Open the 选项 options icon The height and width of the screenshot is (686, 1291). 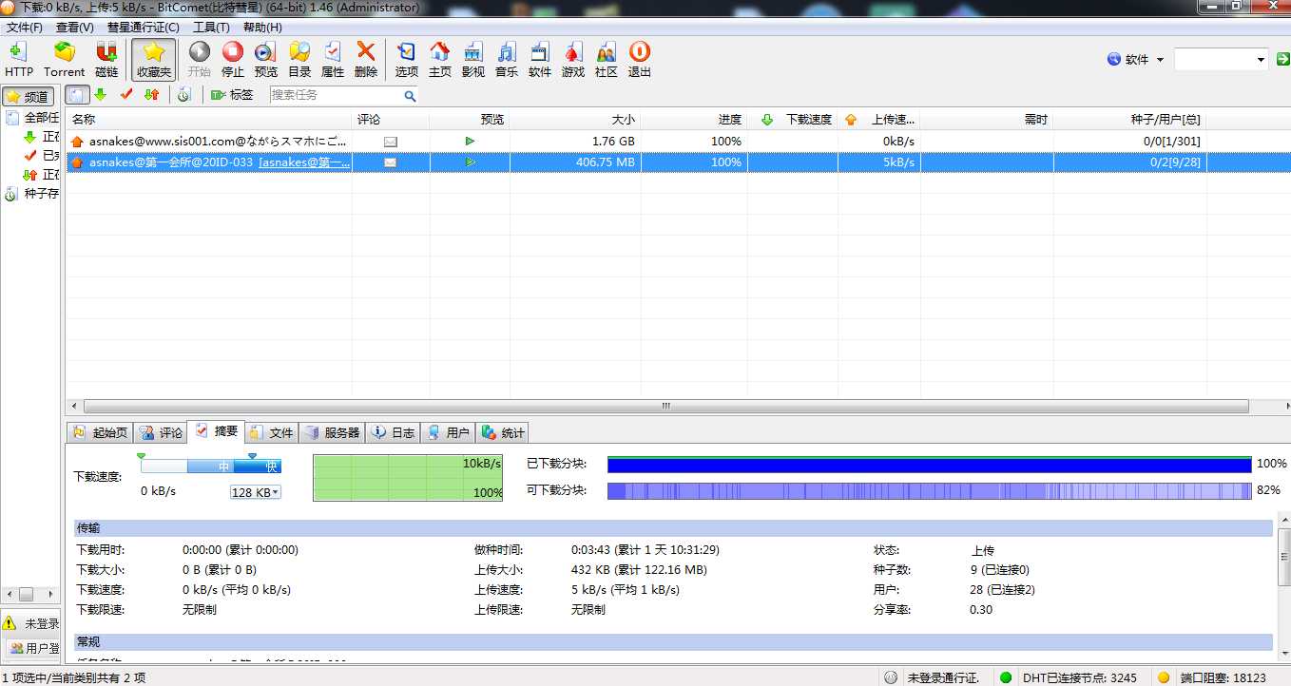coord(406,59)
